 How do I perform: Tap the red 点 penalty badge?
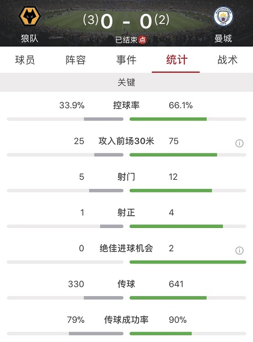(142, 40)
